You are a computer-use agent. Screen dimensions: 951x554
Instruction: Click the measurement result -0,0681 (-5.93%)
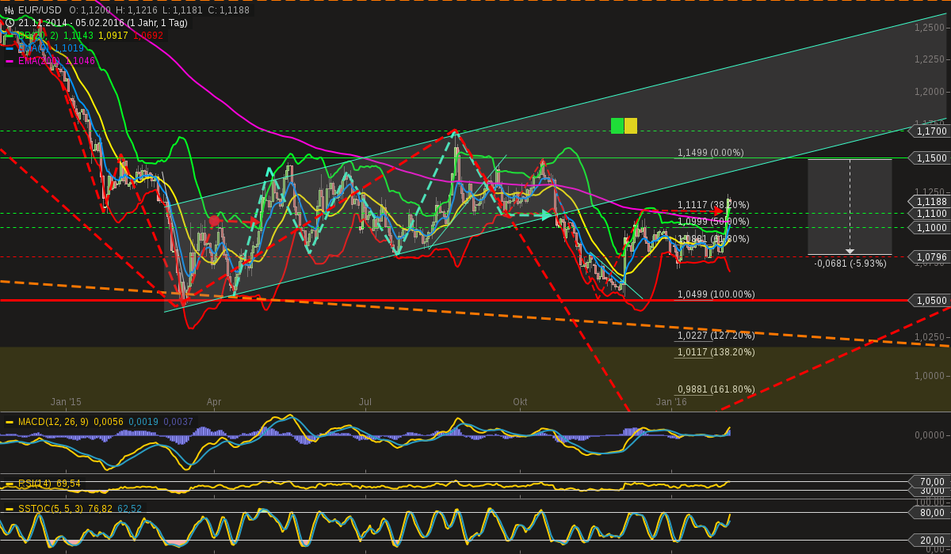point(850,264)
